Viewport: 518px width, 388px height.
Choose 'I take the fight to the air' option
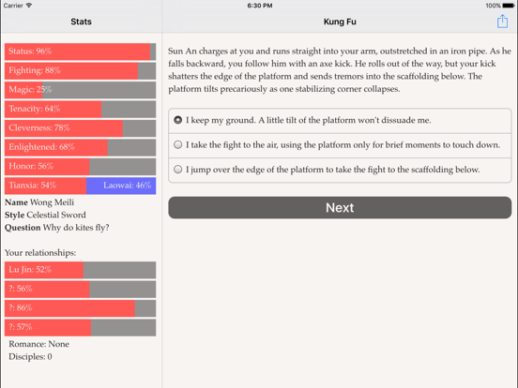coord(340,145)
